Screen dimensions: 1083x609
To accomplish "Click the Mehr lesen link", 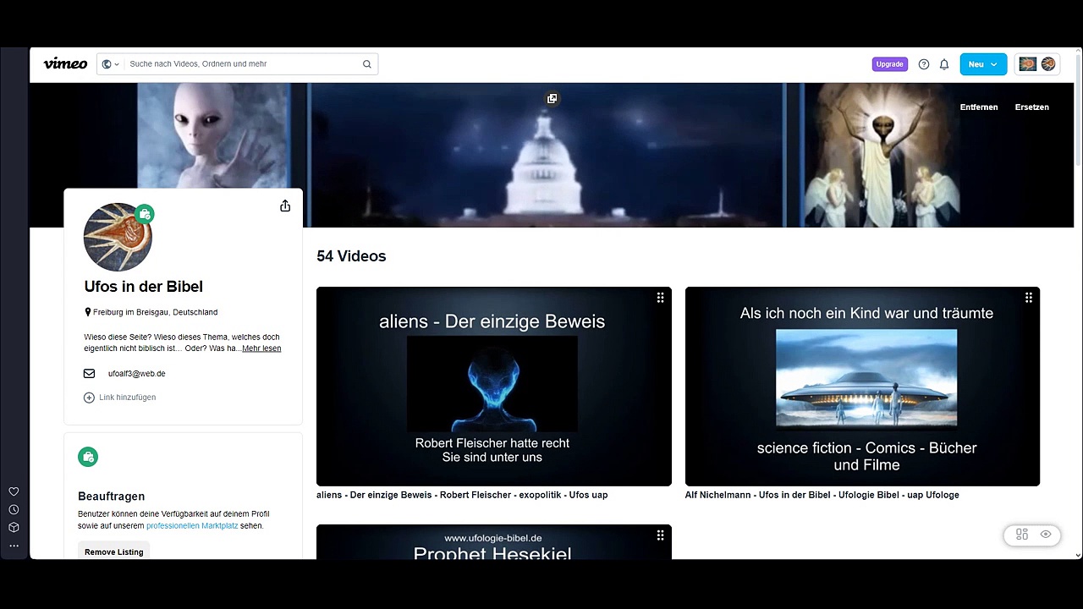I will [x=261, y=348].
